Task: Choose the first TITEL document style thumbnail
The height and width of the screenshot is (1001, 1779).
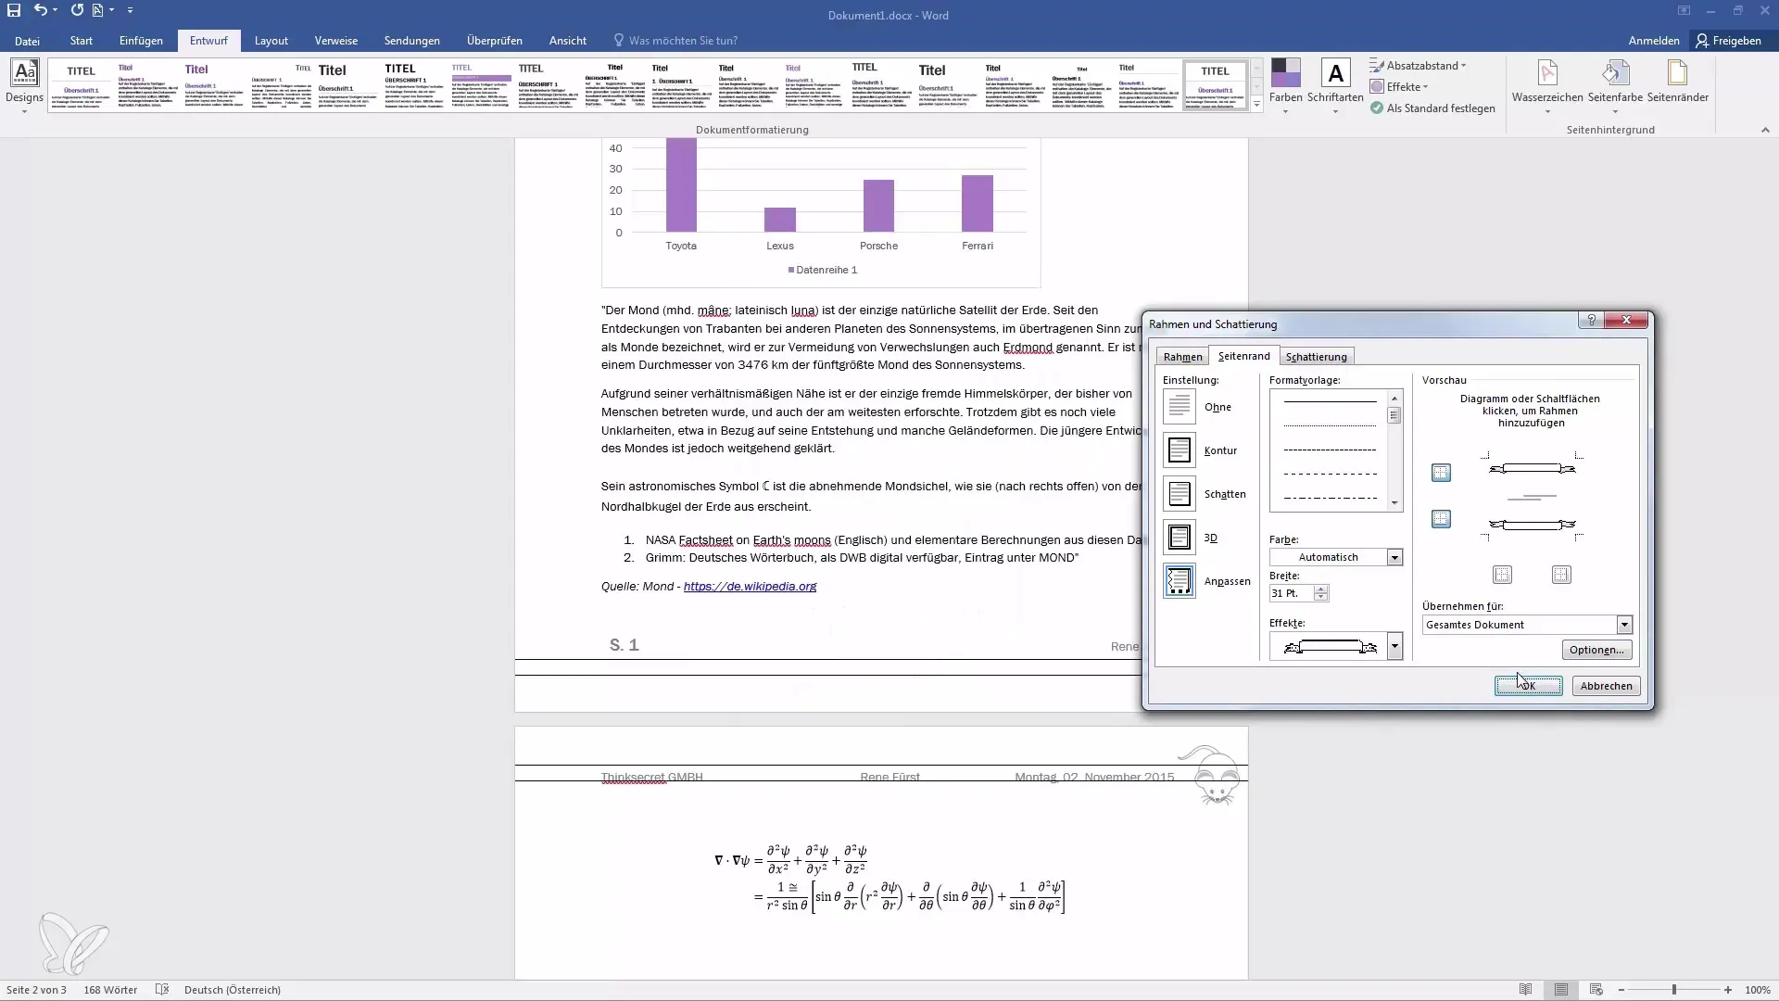Action: click(x=81, y=85)
